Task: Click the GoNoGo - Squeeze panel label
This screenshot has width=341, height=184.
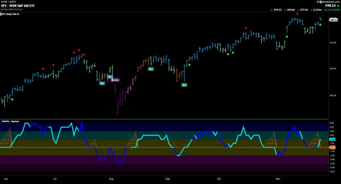Action: click(x=10, y=121)
